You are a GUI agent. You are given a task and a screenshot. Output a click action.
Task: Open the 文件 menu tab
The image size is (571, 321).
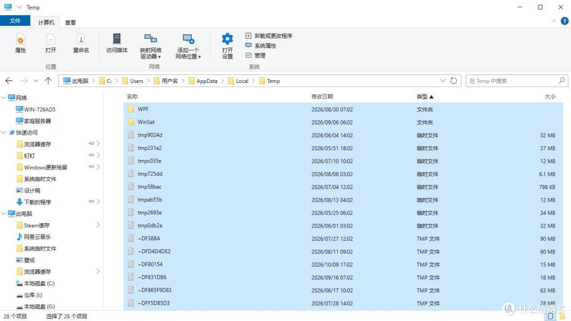pyautogui.click(x=15, y=21)
